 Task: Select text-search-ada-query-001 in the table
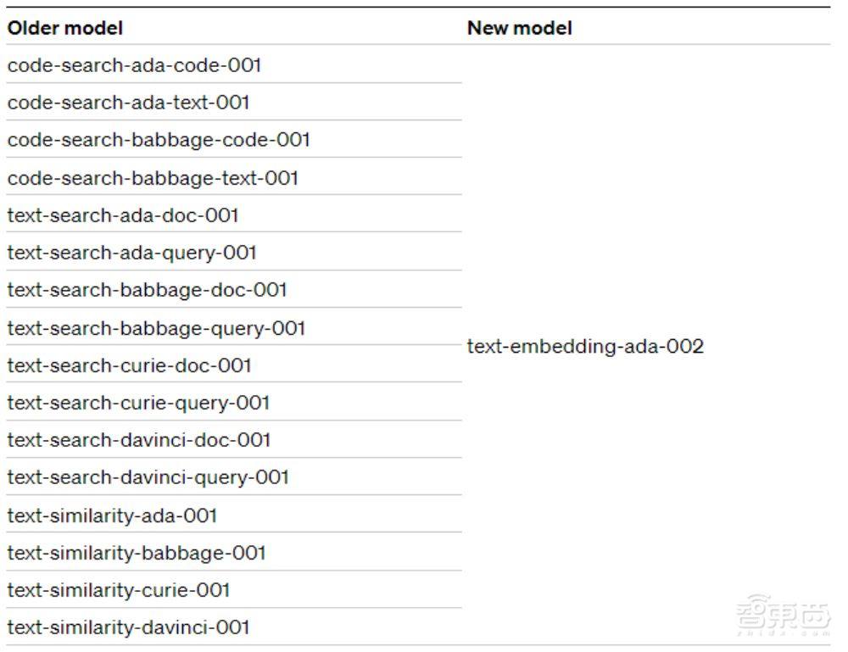[131, 253]
